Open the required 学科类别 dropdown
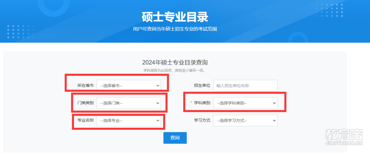The height and width of the screenshot is (153, 370). (245, 103)
